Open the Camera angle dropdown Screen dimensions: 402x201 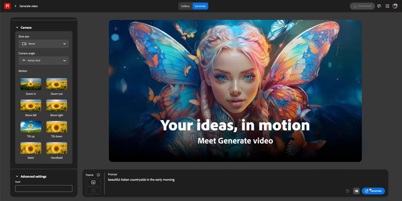(x=44, y=61)
